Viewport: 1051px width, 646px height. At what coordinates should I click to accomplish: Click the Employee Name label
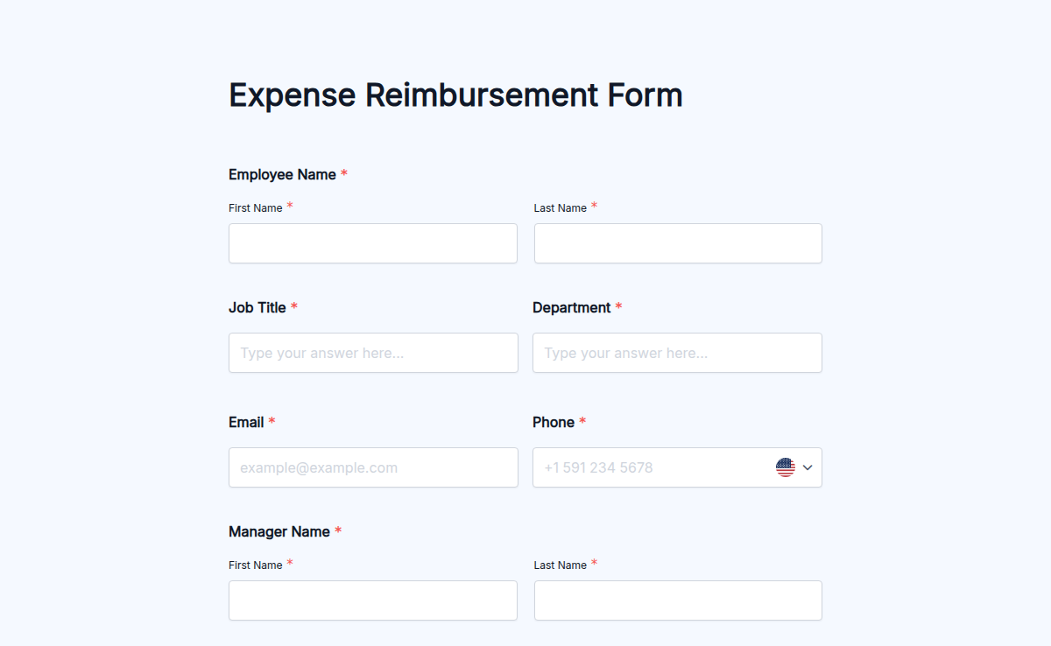[282, 174]
